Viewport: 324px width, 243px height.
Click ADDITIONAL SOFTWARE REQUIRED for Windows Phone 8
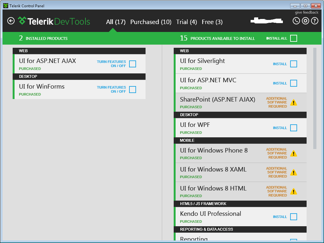[277, 153]
